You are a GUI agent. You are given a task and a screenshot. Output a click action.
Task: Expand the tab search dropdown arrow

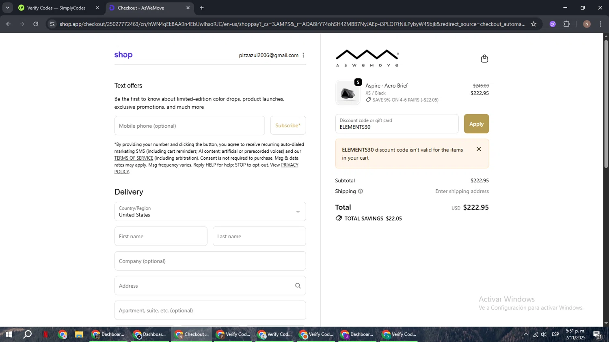point(7,8)
